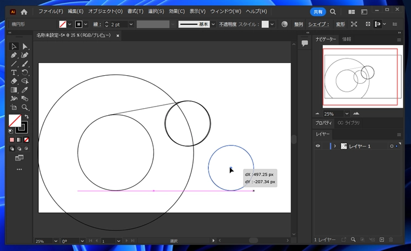Viewport: 411px width, 251px height.
Task: Click the 変形 transform button
Action: (341, 24)
